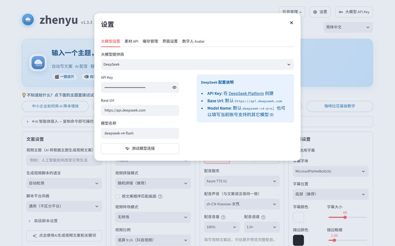
Task: Choose the 咖啡拉花基础教学 topic
Action: 340,106
